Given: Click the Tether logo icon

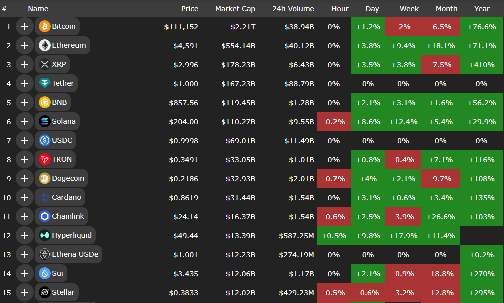Looking at the screenshot, I should 44,83.
